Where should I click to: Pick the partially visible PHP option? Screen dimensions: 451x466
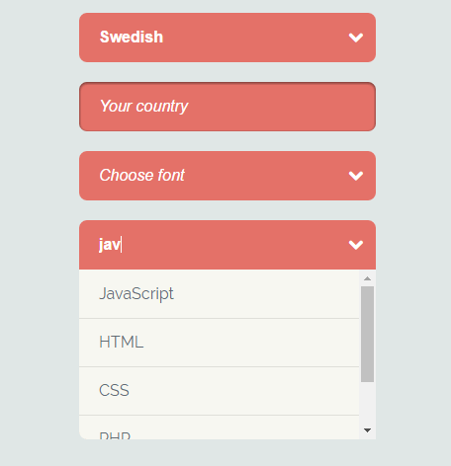[x=219, y=427]
